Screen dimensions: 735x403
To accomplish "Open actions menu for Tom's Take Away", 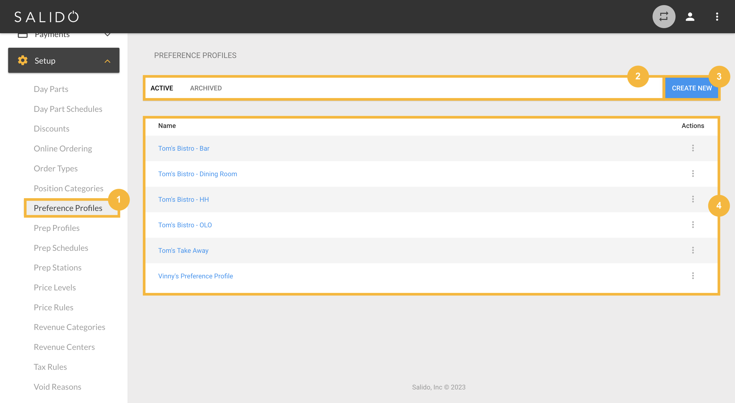I will pyautogui.click(x=693, y=250).
